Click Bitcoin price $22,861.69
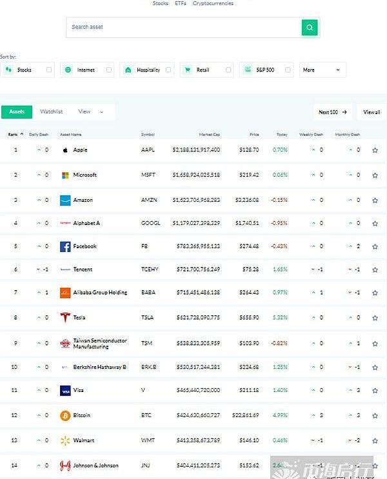The width and height of the screenshot is (387, 479). pyautogui.click(x=246, y=415)
